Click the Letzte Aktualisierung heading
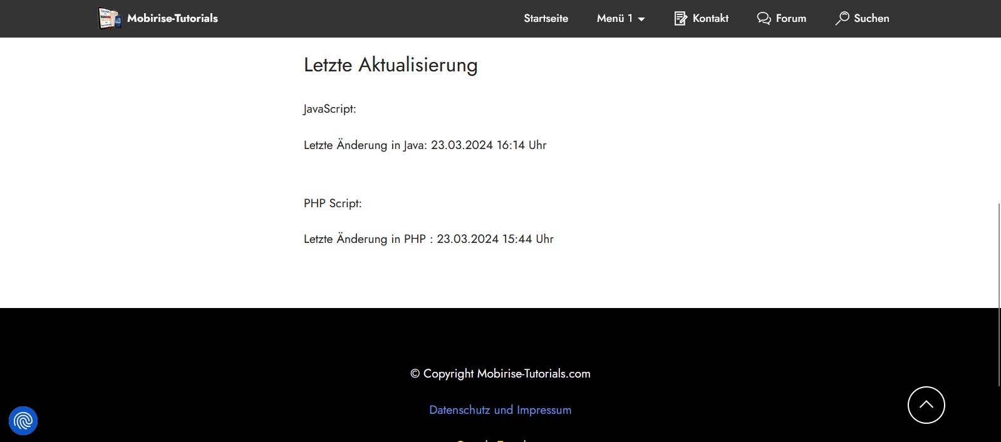Image resolution: width=1001 pixels, height=442 pixels. 390,65
